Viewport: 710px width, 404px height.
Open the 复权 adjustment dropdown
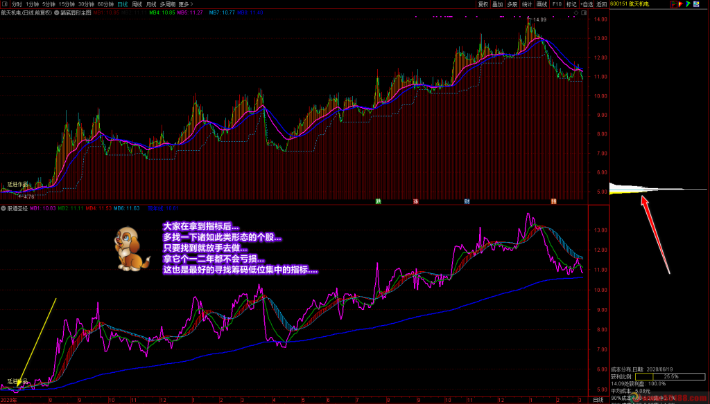pos(483,4)
